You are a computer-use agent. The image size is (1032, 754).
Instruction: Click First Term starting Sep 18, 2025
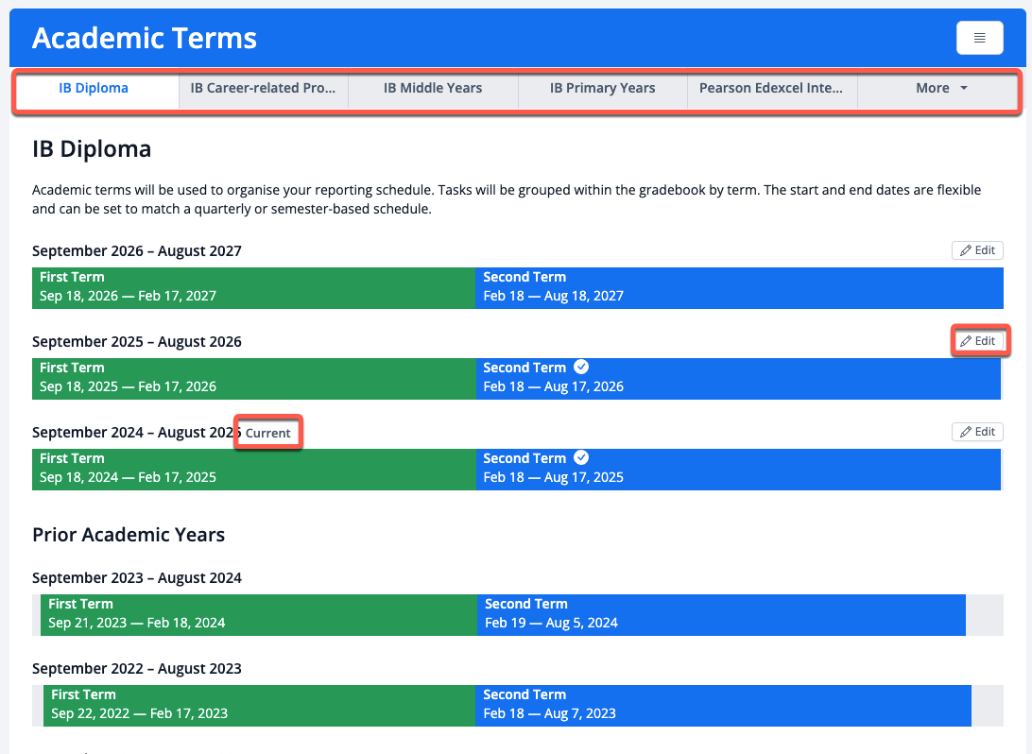click(x=254, y=378)
